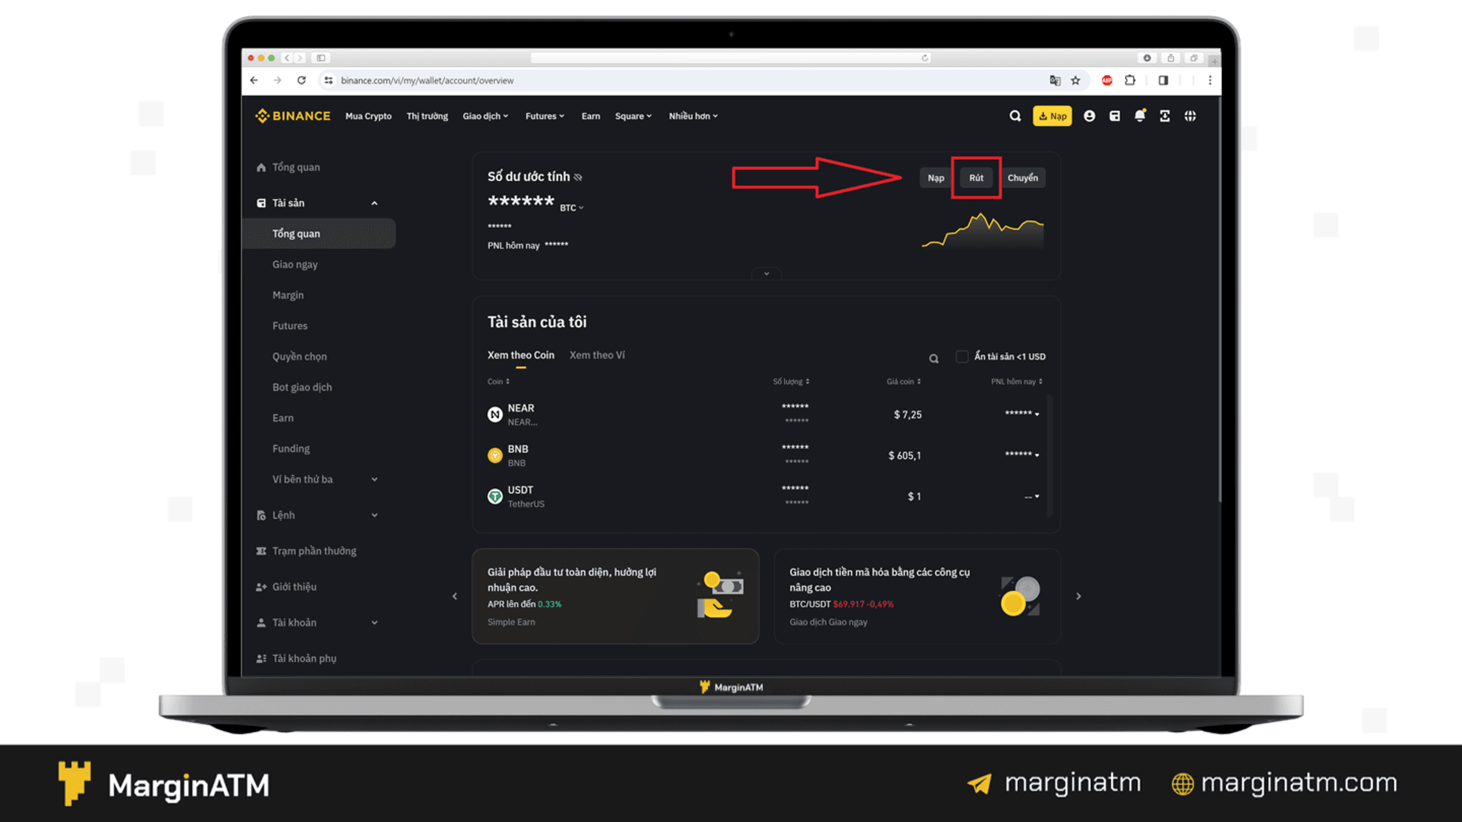Click the Rút withdraw button

(x=976, y=178)
